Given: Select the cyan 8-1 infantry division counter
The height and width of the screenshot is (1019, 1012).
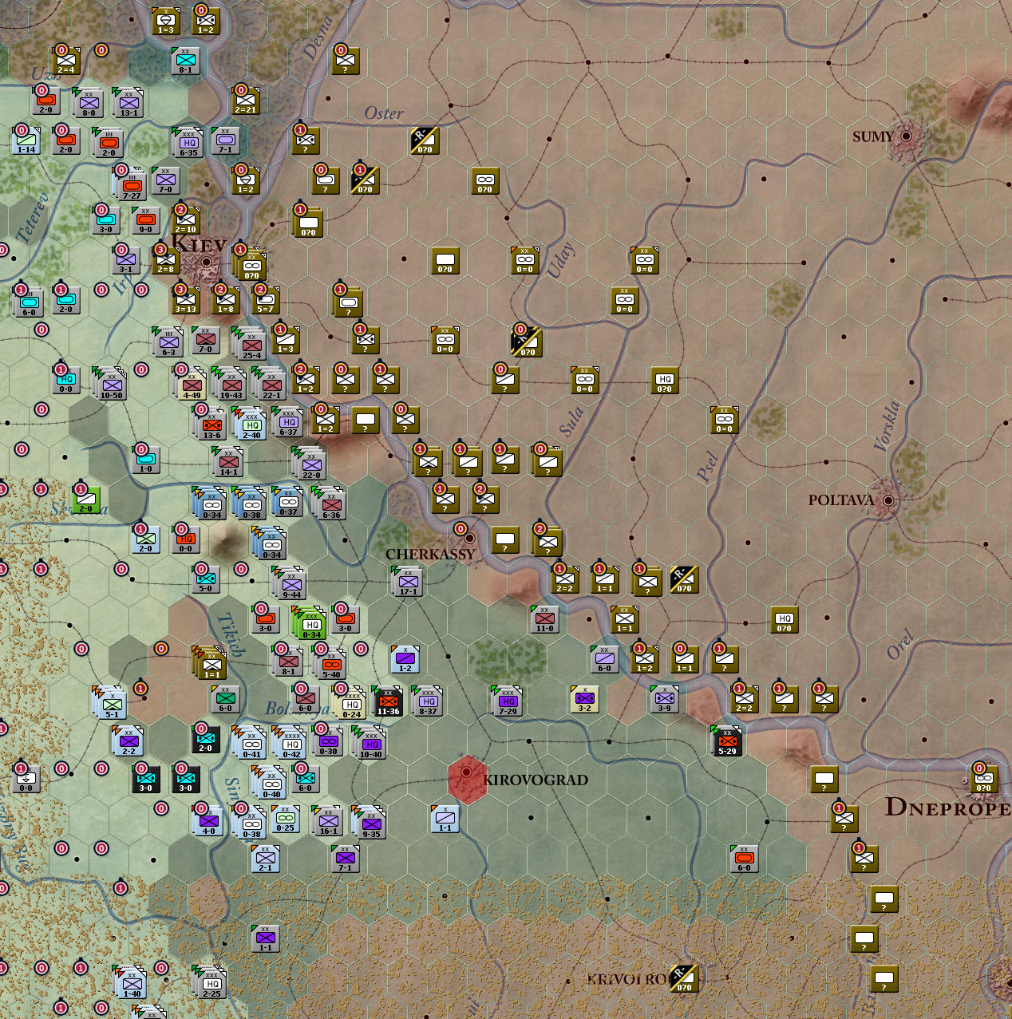Looking at the screenshot, I should click(x=186, y=61).
